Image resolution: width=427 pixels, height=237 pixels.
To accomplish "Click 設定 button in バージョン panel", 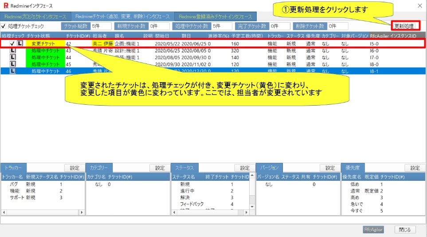I will pyautogui.click(x=330, y=168).
